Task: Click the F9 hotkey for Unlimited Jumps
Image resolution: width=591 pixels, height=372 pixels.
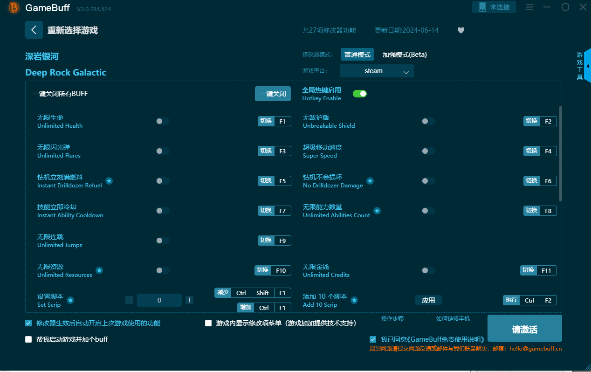Action: click(282, 241)
